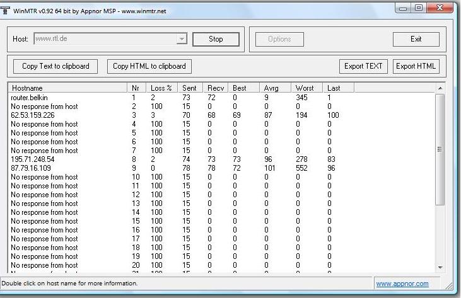The width and height of the screenshot is (461, 298).
Task: Click the Loss % column header
Action: click(x=161, y=88)
